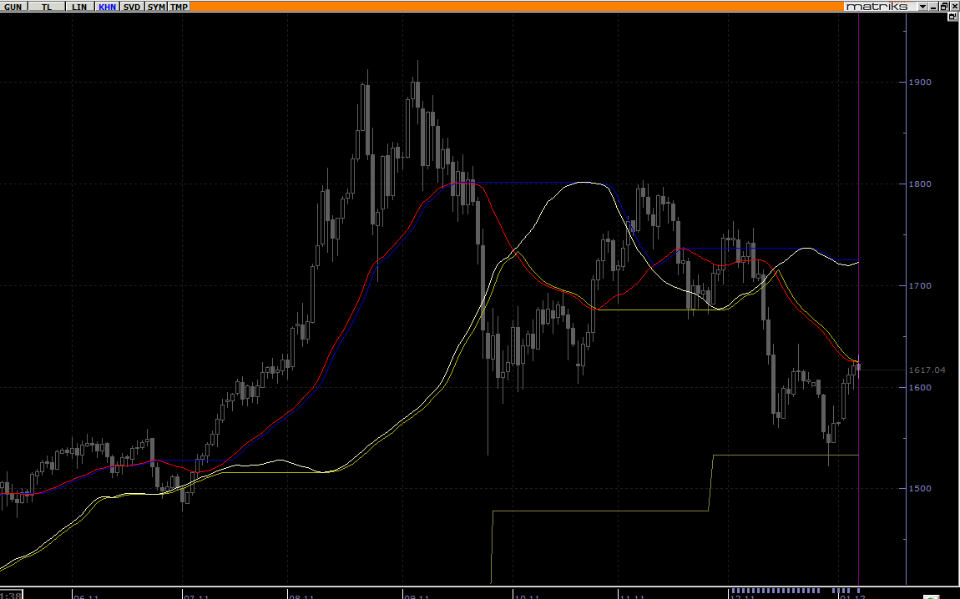The image size is (960, 599).
Task: Click the time box reading 1:38
Action: (11, 595)
